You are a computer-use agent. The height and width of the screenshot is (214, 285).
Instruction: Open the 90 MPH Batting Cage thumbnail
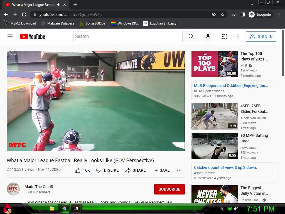(x=215, y=146)
